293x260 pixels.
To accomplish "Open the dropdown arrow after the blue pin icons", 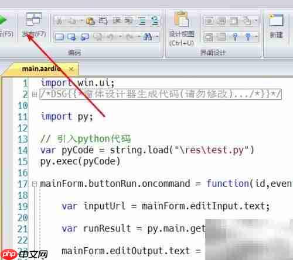I will coord(256,36).
